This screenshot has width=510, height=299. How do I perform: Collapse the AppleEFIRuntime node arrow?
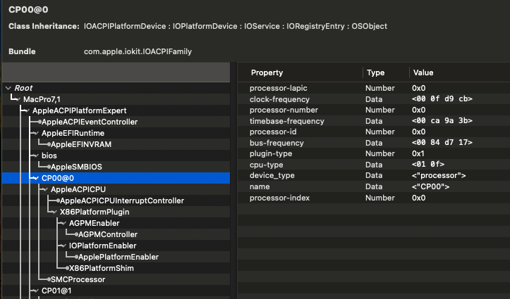36,133
